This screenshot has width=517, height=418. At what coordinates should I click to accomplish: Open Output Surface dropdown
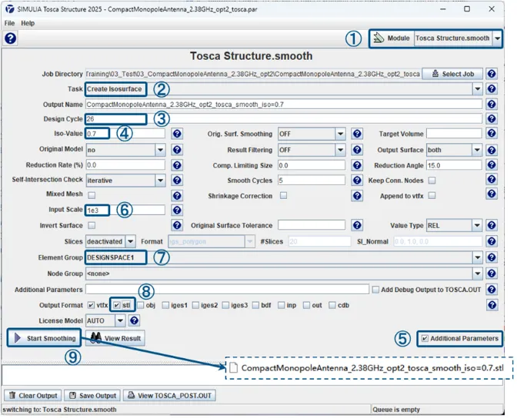(x=477, y=150)
